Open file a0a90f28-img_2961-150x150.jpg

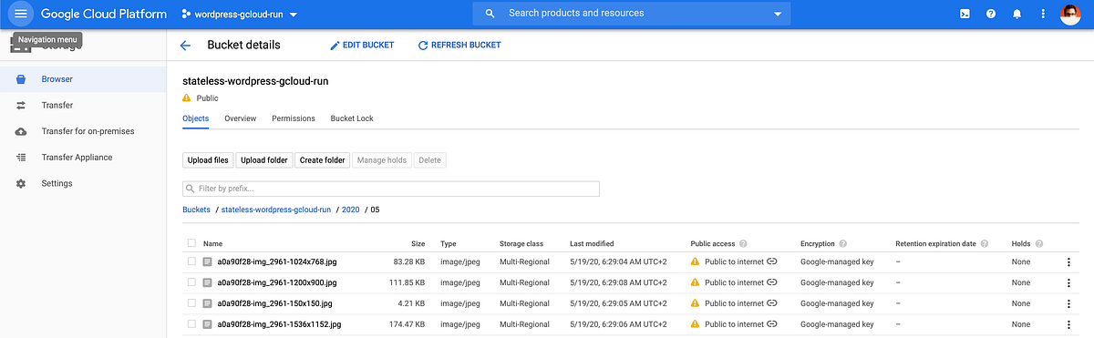click(274, 303)
